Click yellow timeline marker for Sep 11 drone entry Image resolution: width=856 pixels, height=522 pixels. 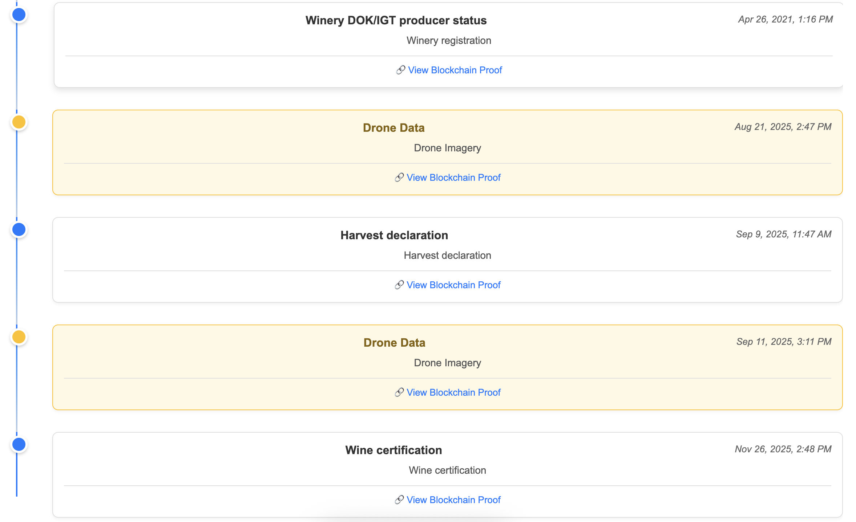tap(19, 337)
